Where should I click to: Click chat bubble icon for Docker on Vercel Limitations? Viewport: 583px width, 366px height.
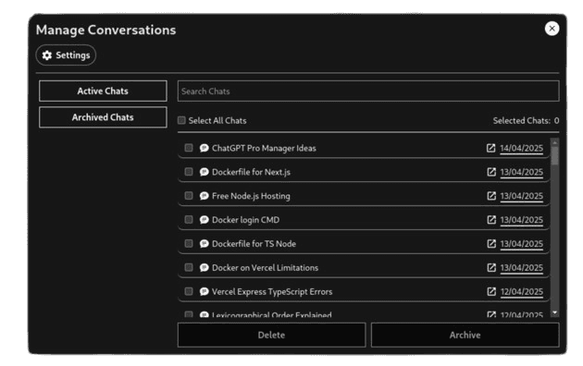[204, 268]
